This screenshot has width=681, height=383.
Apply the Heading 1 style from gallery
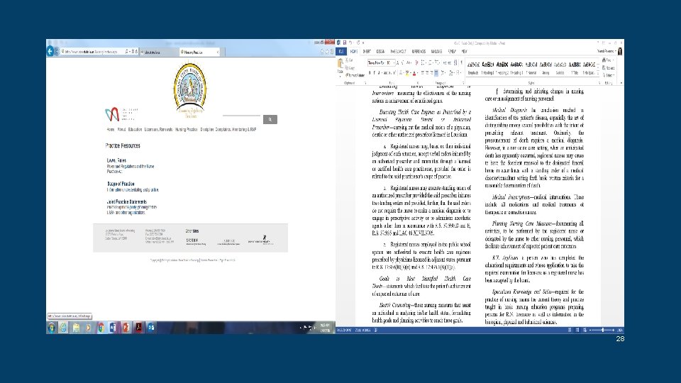pos(488,68)
